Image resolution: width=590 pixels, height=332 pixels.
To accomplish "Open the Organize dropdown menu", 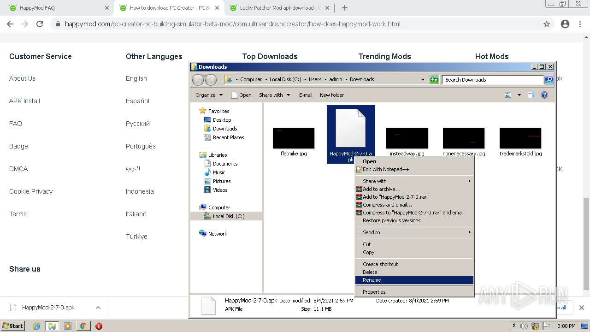I will pyautogui.click(x=209, y=95).
